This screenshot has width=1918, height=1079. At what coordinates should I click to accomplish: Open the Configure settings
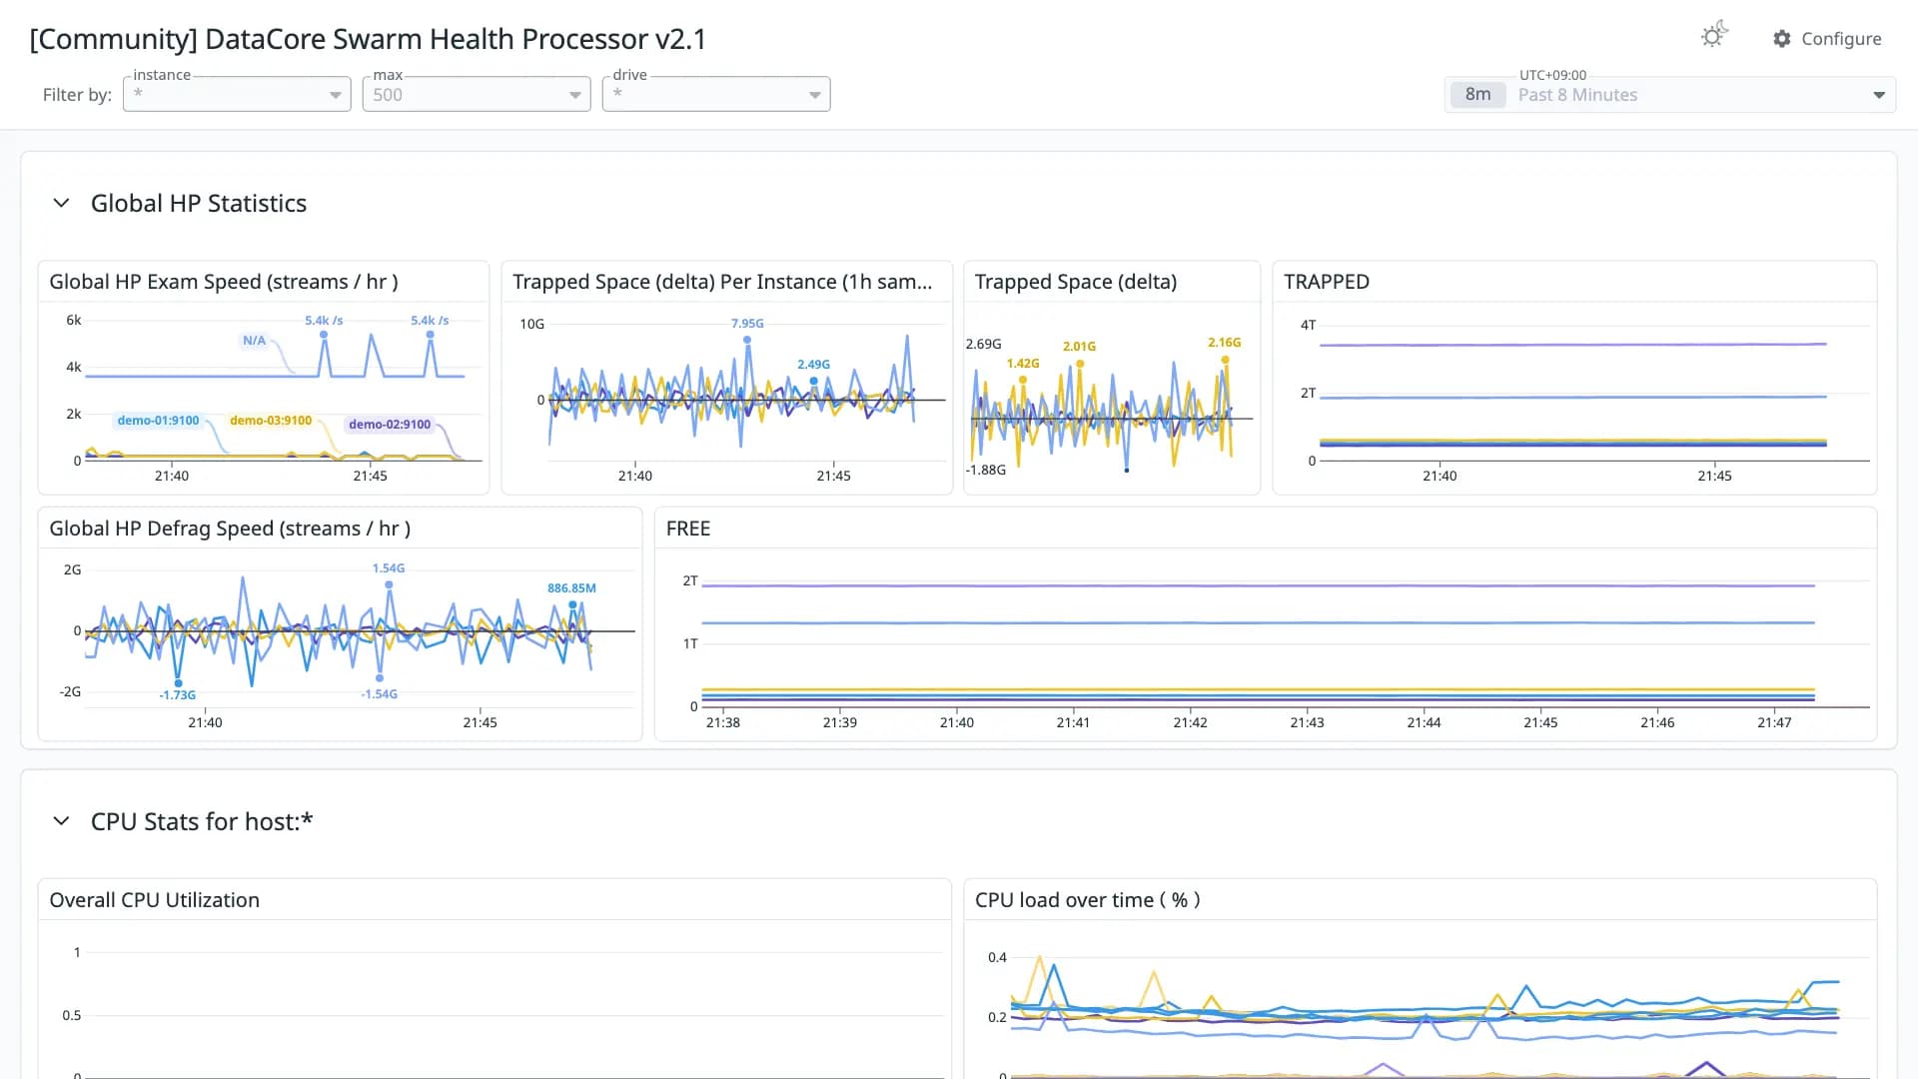click(1827, 38)
